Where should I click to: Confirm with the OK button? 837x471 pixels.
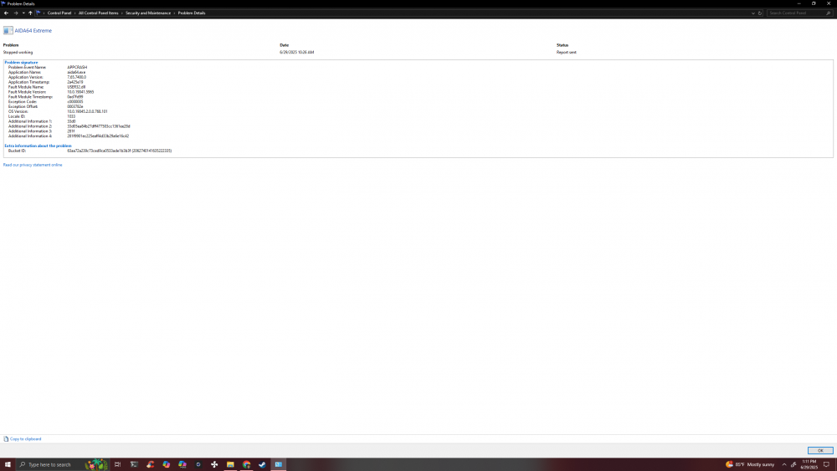(820, 451)
